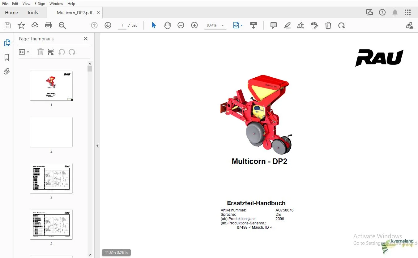Click the upload to cloud icon
Image resolution: width=418 pixels, height=258 pixels.
coord(35,25)
